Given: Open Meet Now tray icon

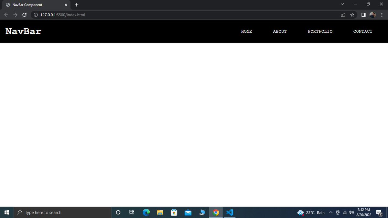Looking at the screenshot, I should tap(338, 213).
